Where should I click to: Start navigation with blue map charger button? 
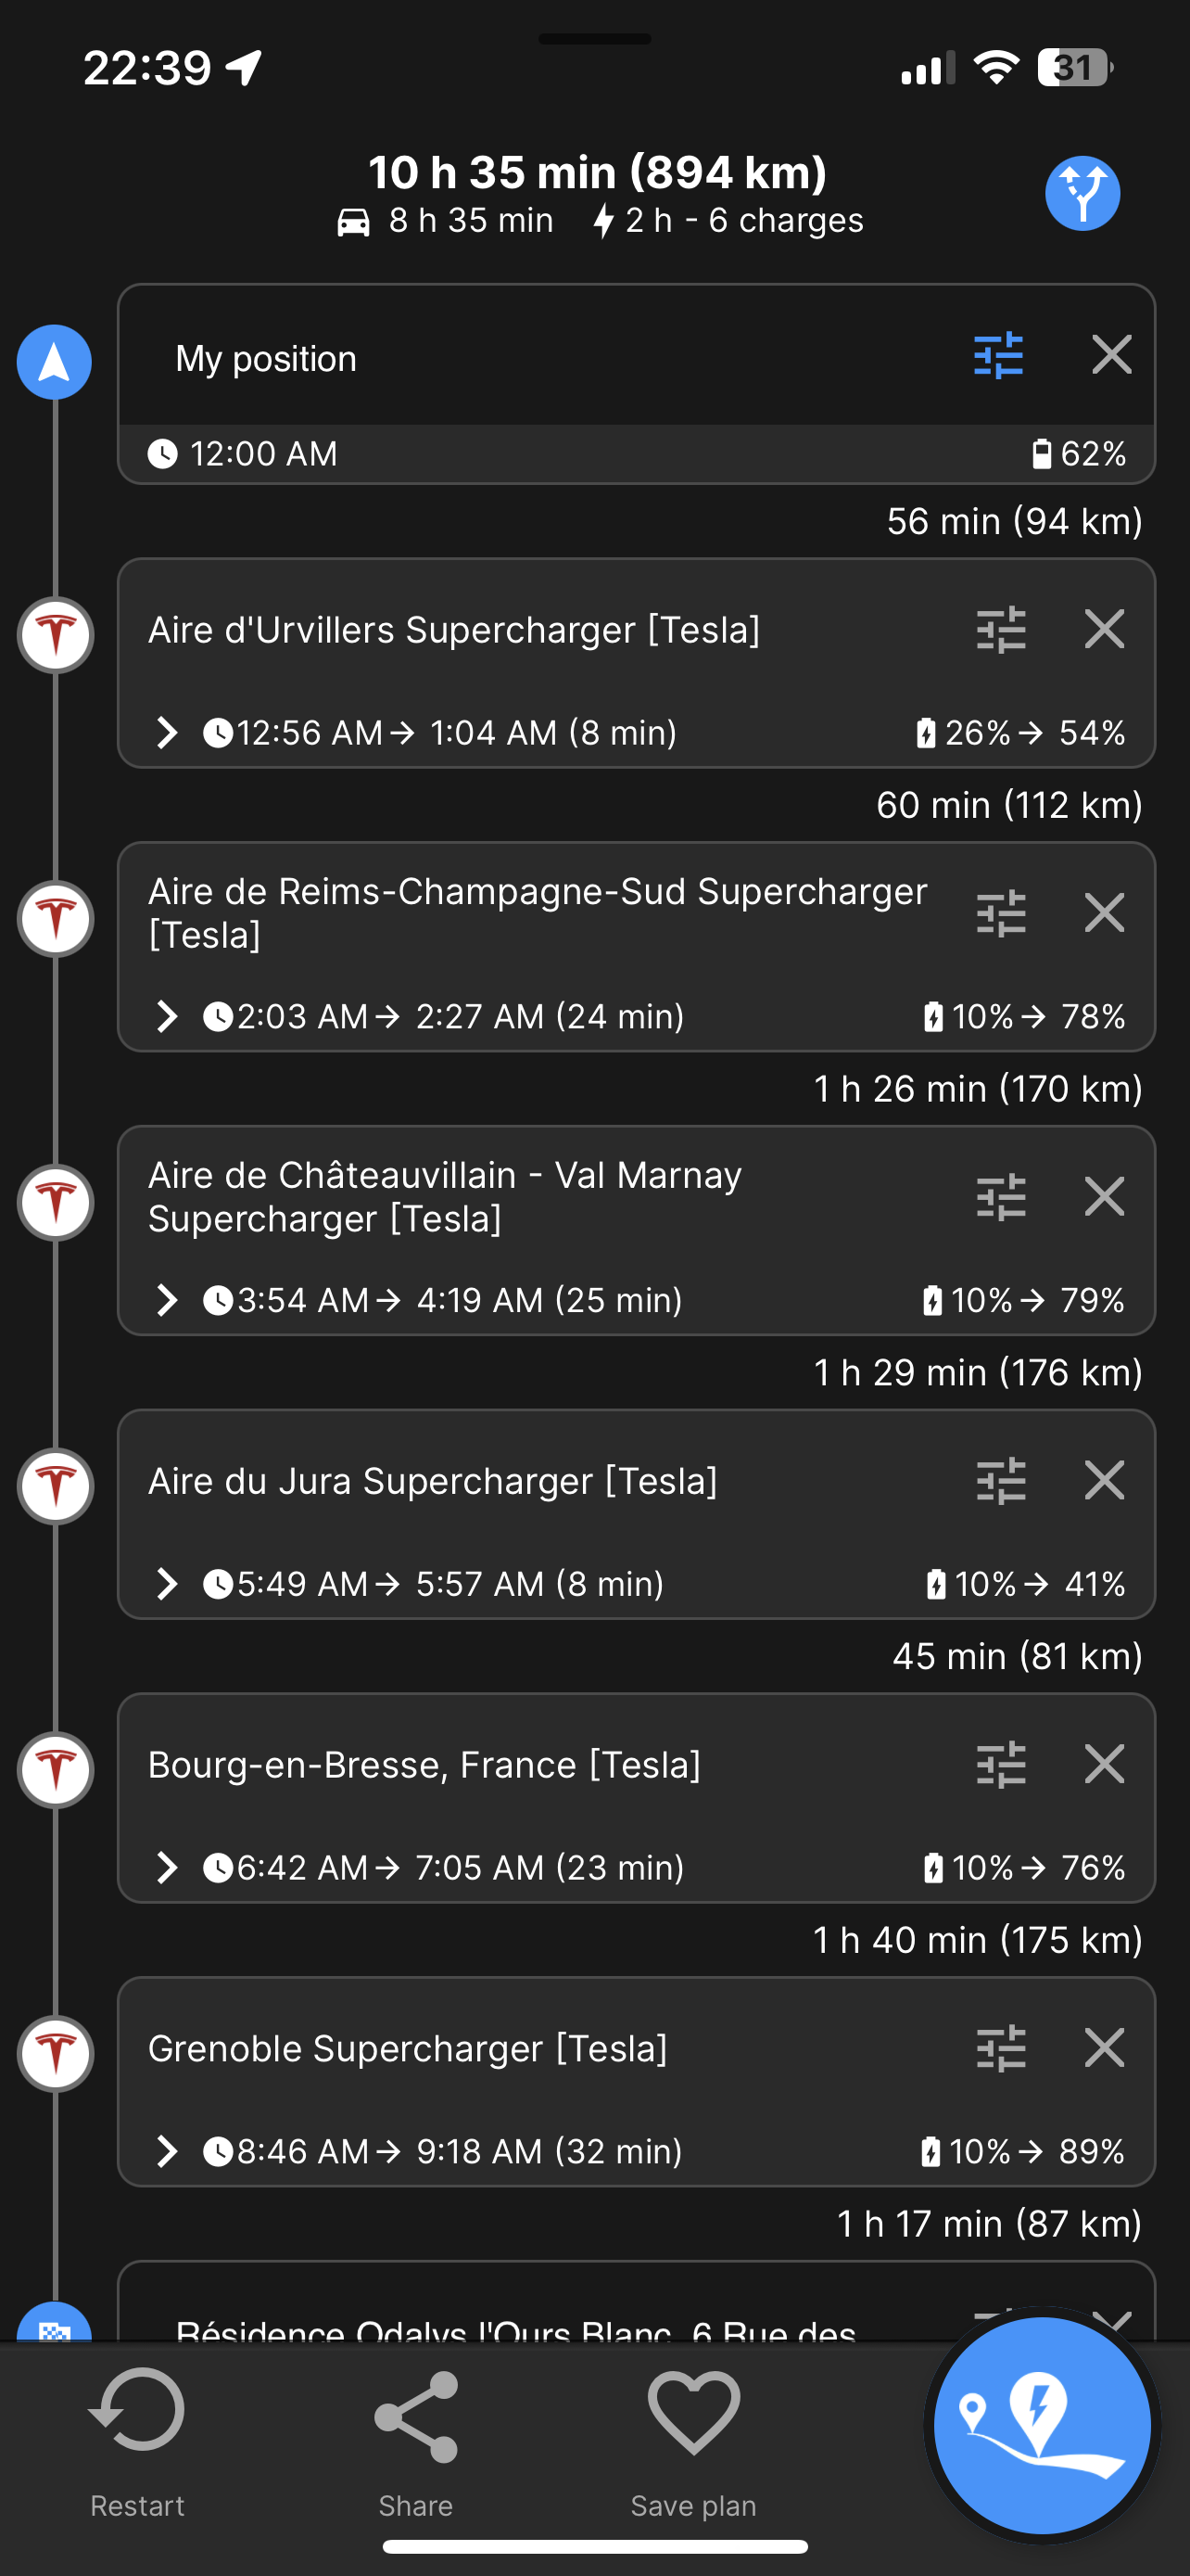coord(1041,2426)
